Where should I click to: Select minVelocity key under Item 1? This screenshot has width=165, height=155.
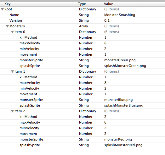(x=29, y=88)
